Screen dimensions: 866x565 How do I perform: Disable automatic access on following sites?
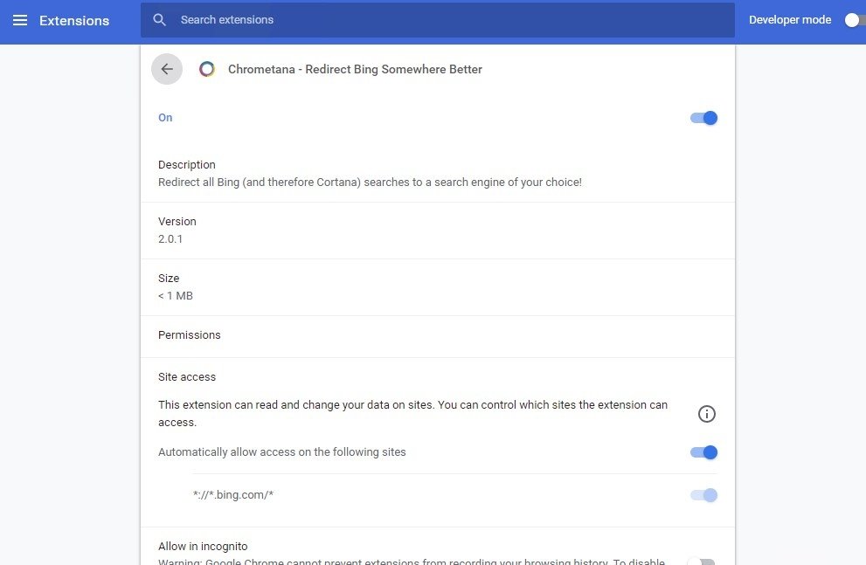703,452
